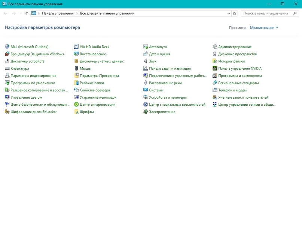The height and width of the screenshot is (228, 302).
Task: Click the Mail (Microsoft Outlook) icon
Action: pyautogui.click(x=7, y=46)
